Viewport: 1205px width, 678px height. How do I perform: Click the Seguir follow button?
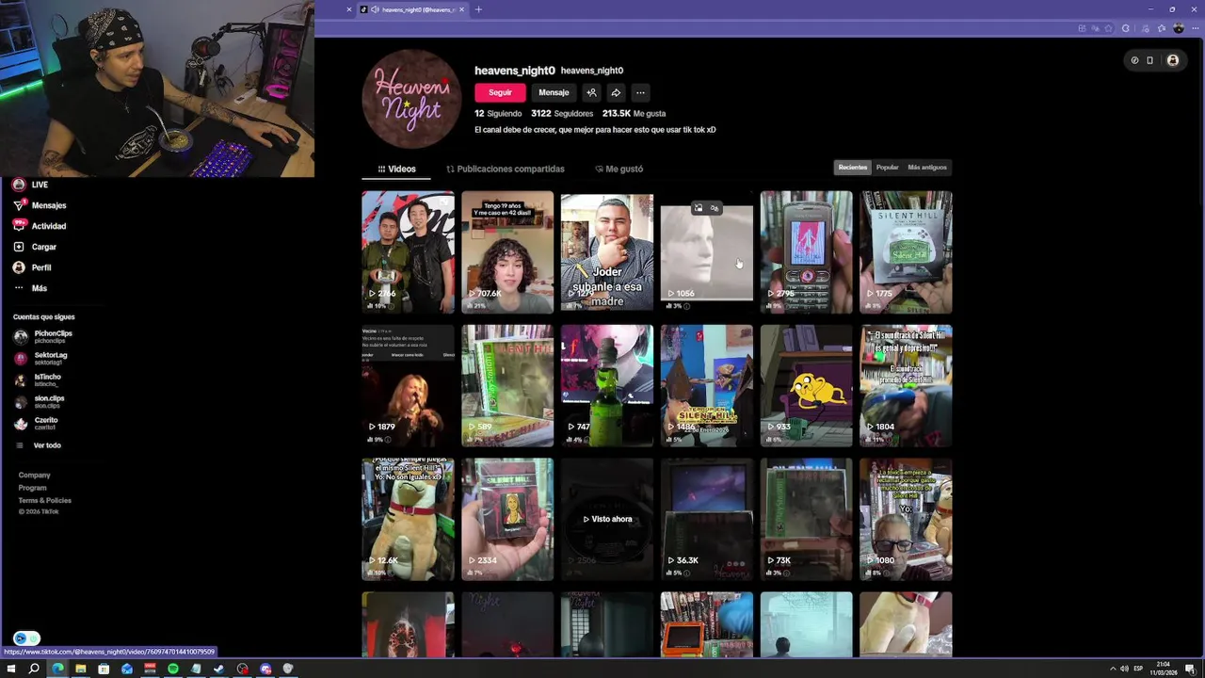tap(500, 92)
